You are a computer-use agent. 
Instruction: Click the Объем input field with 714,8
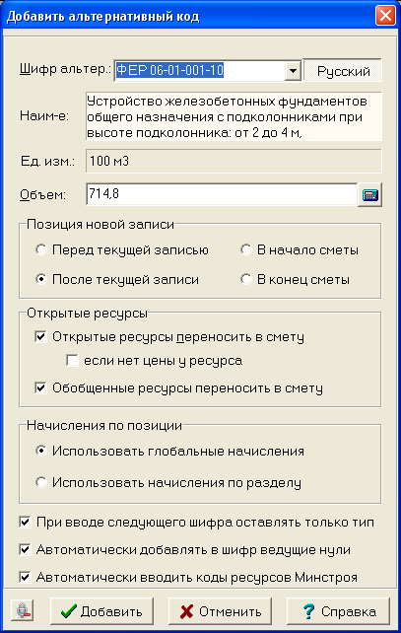(x=222, y=194)
